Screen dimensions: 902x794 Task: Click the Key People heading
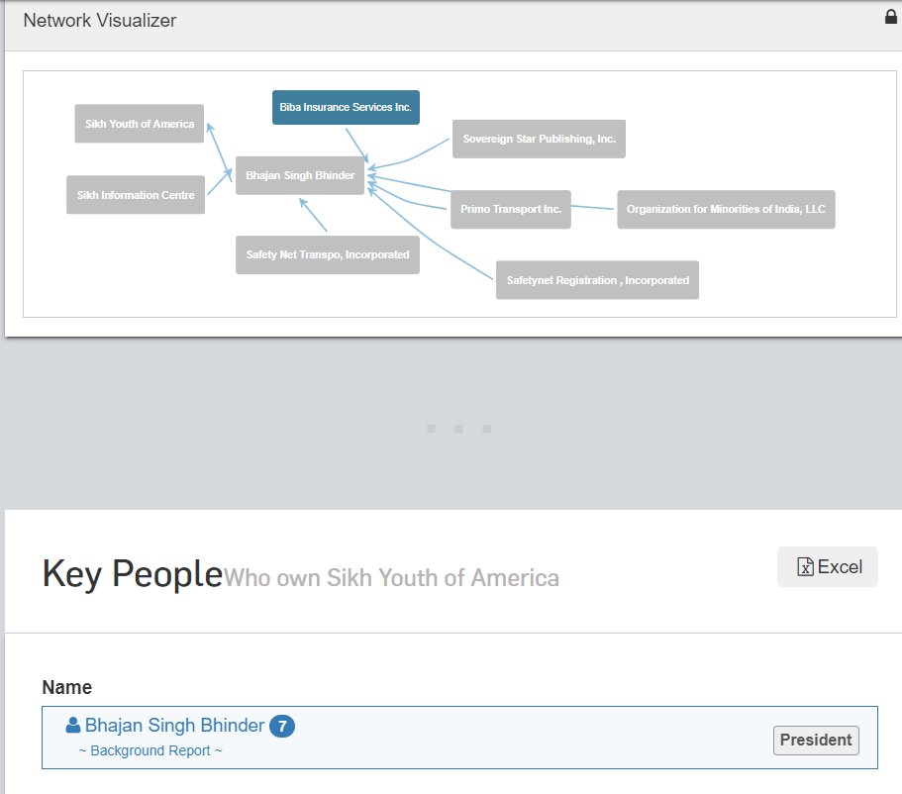tap(133, 573)
